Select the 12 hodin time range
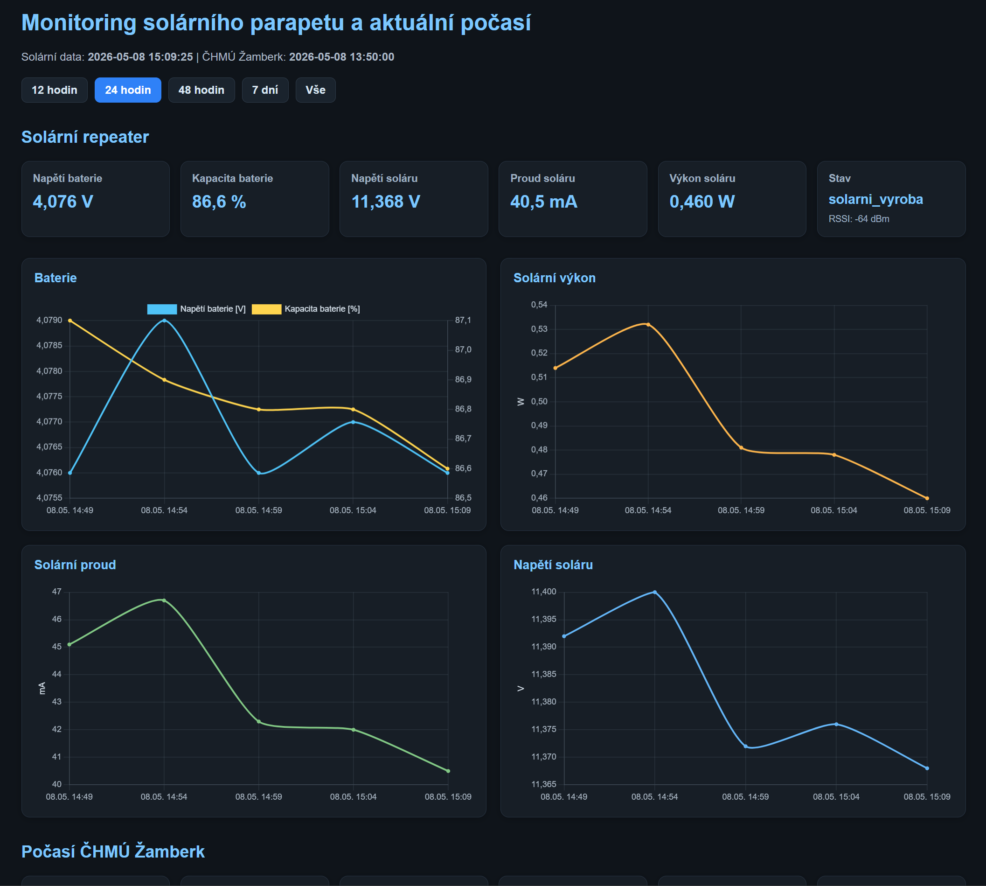The height and width of the screenshot is (886, 986). tap(55, 90)
